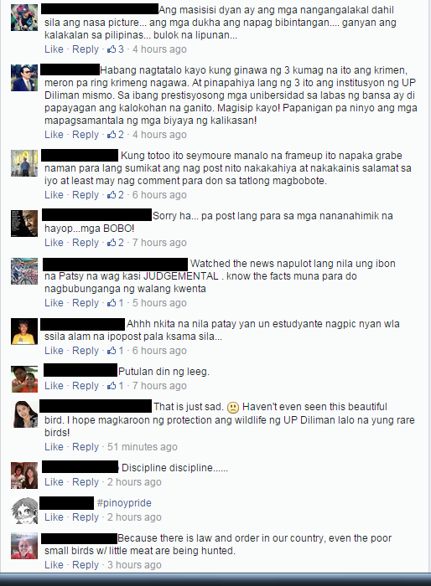Click avatar of 'That is just sad' commenter
Viewport: 431px width, 586px height.
(x=24, y=414)
